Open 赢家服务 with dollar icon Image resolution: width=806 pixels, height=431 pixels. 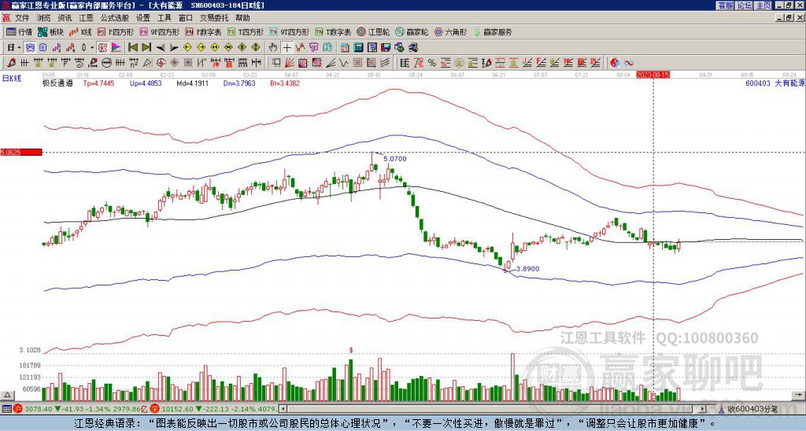493,31
